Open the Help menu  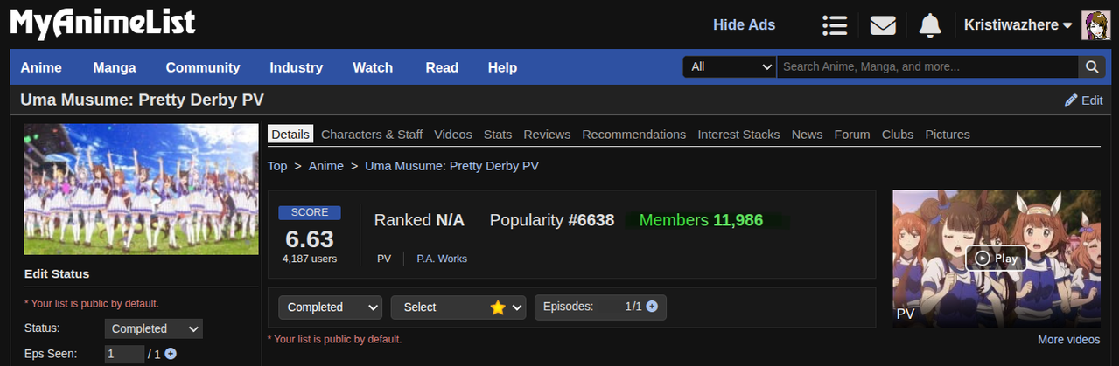click(502, 67)
